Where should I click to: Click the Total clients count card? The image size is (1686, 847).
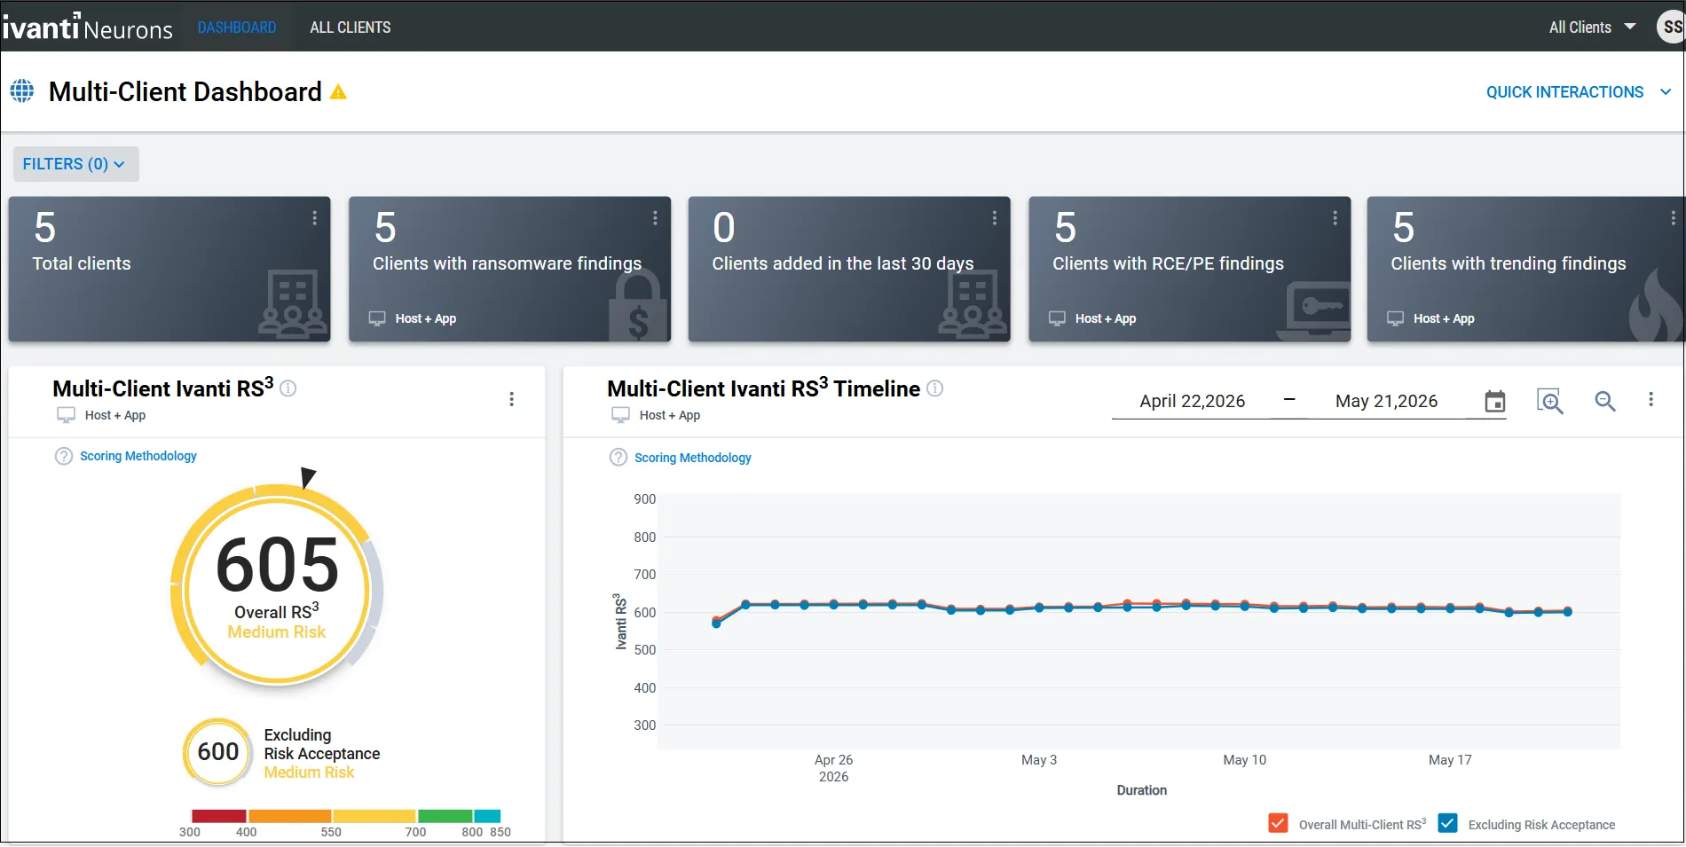pyautogui.click(x=169, y=269)
